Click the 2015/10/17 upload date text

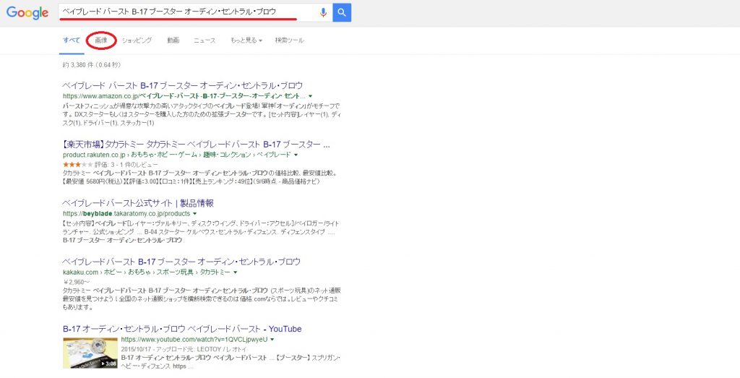137,349
